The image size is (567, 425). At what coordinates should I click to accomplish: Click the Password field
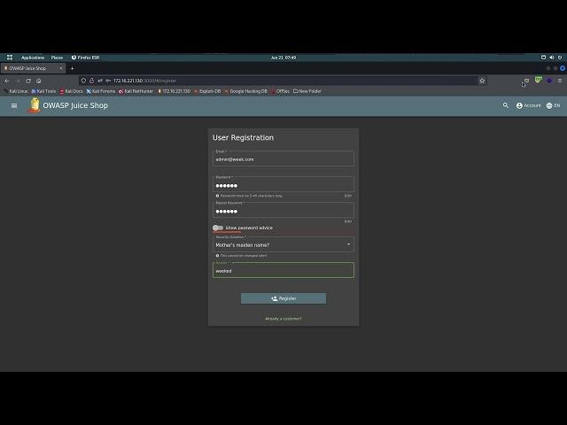point(283,184)
